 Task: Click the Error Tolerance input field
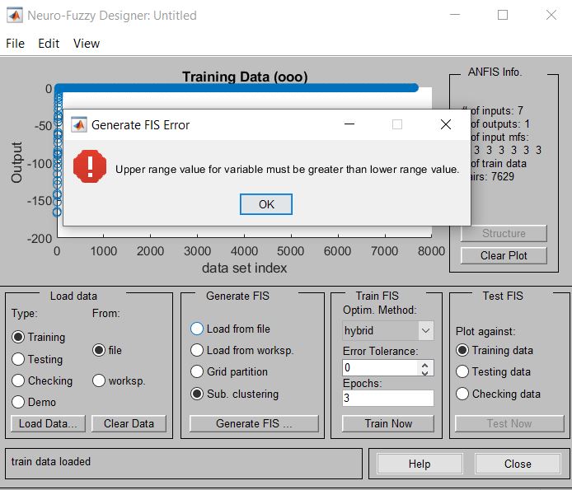pyautogui.click(x=380, y=368)
